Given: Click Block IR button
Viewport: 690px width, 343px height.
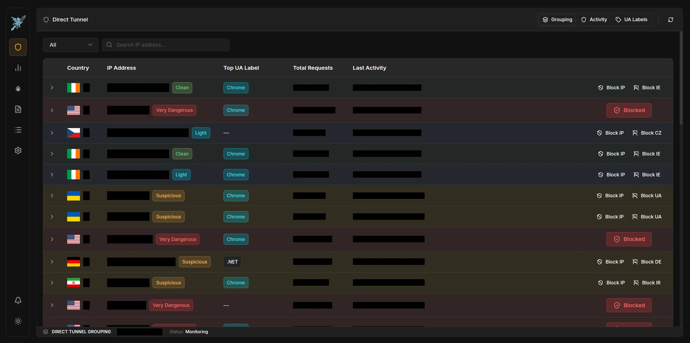Looking at the screenshot, I should (647, 282).
